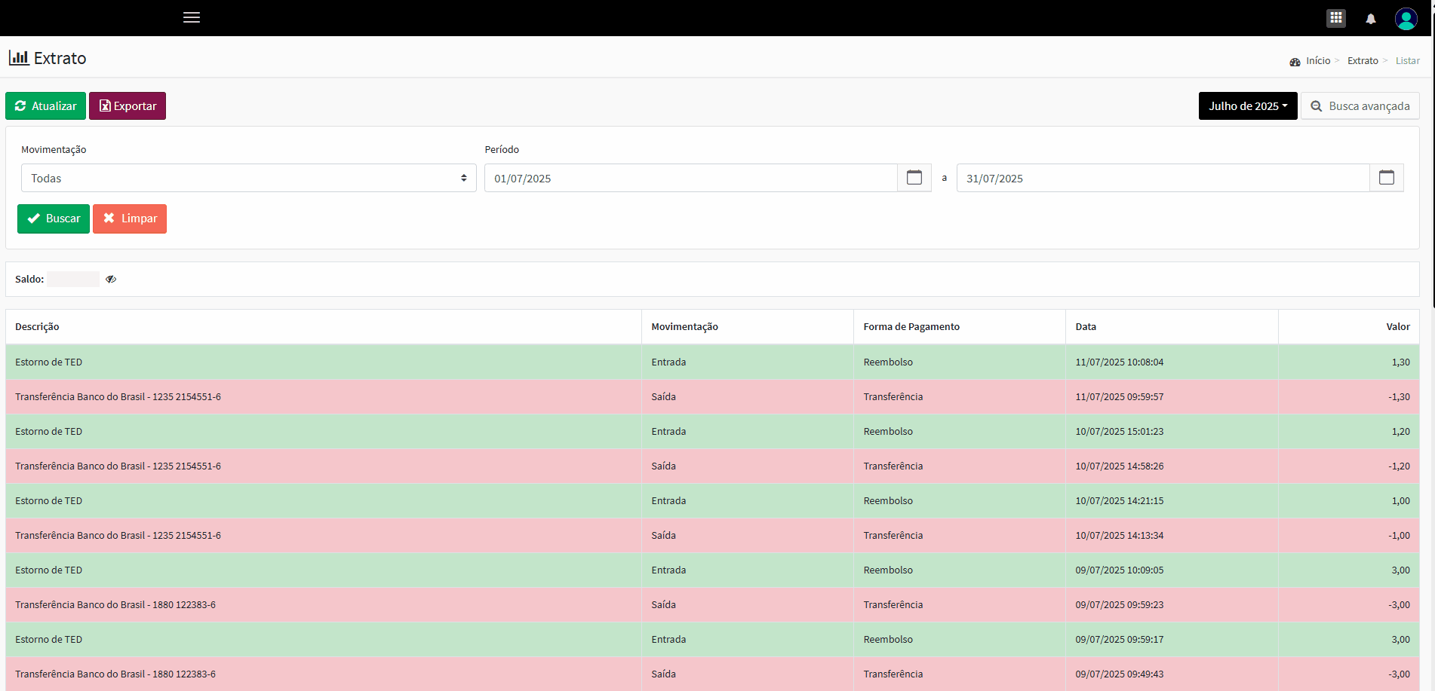This screenshot has height=691, width=1435.
Task: Click the dashboard icon in breadcrumb
Action: 1295,62
